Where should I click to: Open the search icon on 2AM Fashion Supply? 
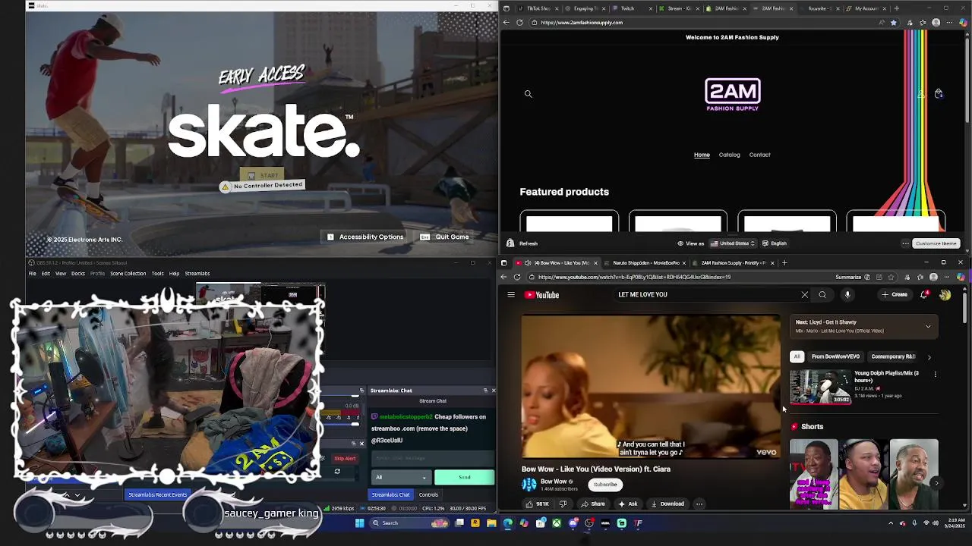coord(528,94)
